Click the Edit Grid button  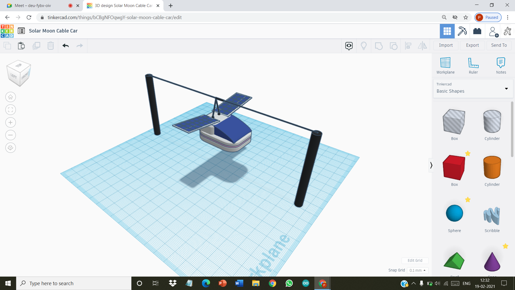(415, 260)
